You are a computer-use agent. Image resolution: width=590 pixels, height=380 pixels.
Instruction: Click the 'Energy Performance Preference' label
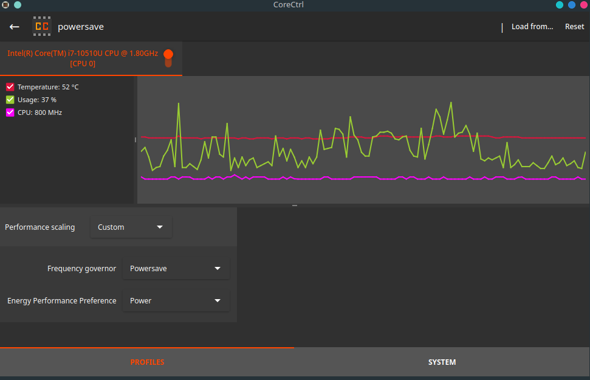62,300
